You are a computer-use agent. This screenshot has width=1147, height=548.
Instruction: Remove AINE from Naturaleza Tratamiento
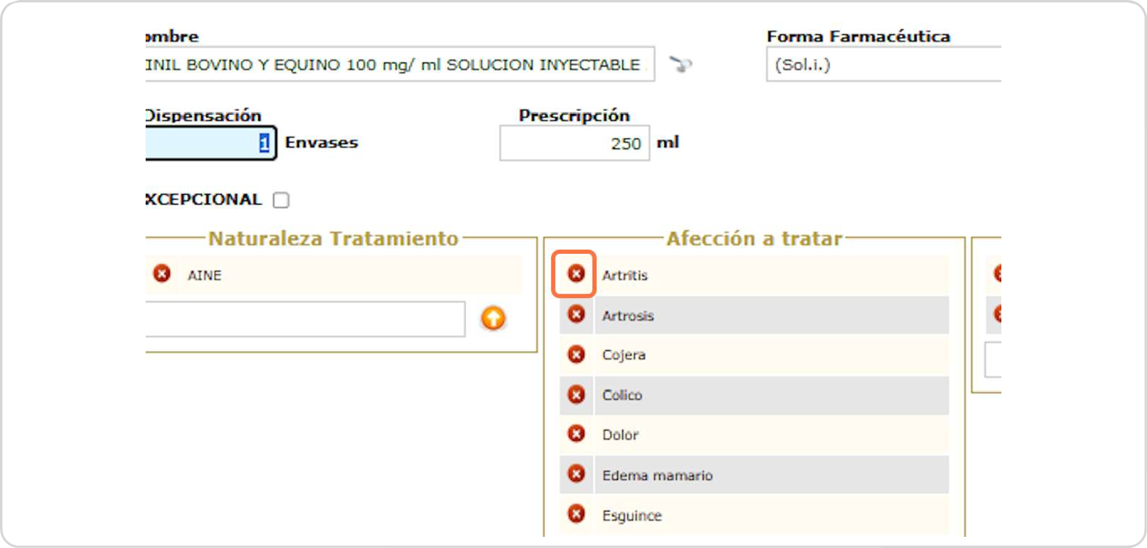click(x=162, y=274)
